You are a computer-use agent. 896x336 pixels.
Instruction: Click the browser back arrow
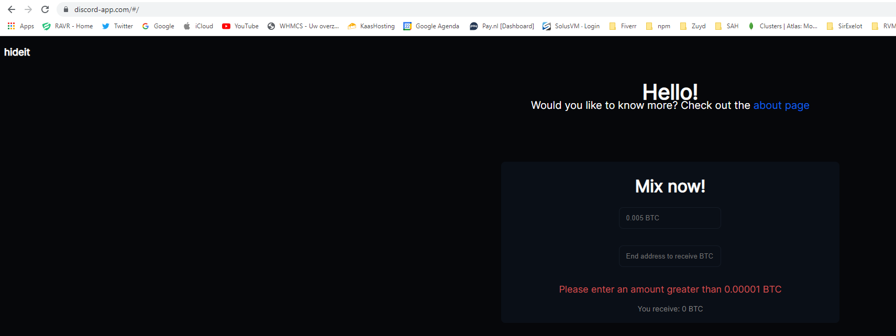click(x=12, y=9)
